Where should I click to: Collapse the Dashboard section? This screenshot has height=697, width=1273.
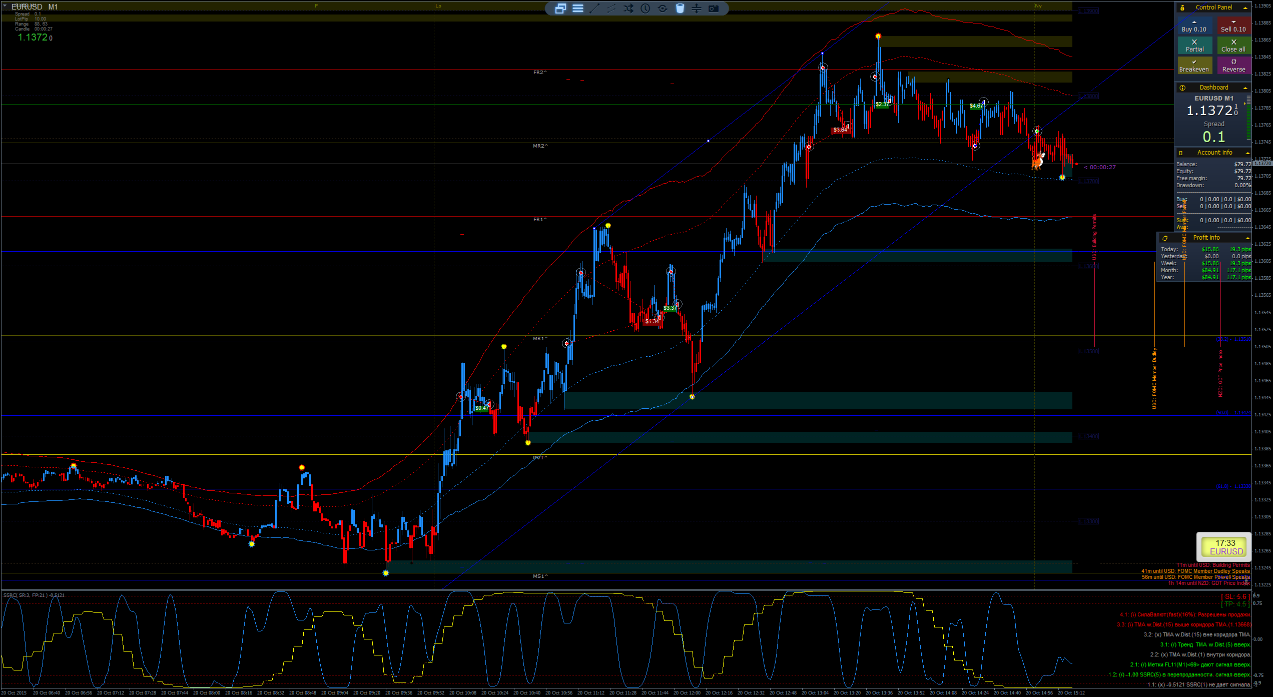1245,88
